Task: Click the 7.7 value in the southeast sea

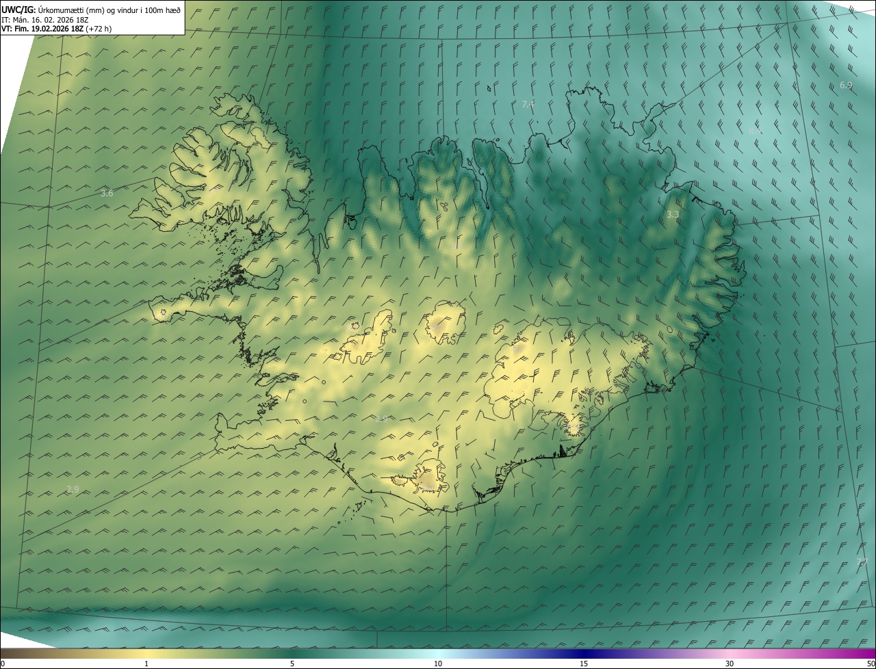Action: pyautogui.click(x=862, y=562)
